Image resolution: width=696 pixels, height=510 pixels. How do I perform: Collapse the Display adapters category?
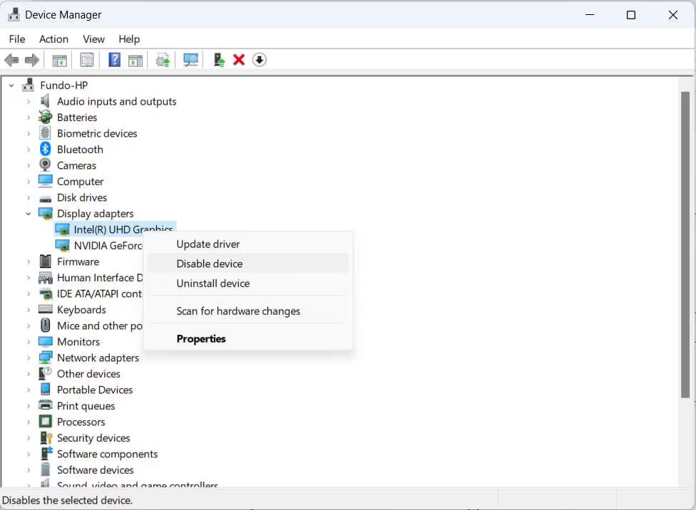coord(29,213)
